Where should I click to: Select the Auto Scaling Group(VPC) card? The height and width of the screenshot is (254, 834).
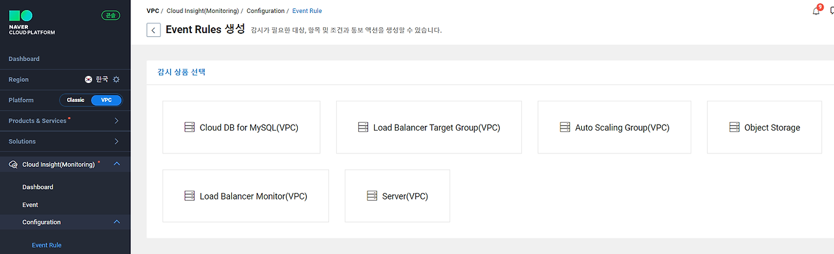[614, 127]
